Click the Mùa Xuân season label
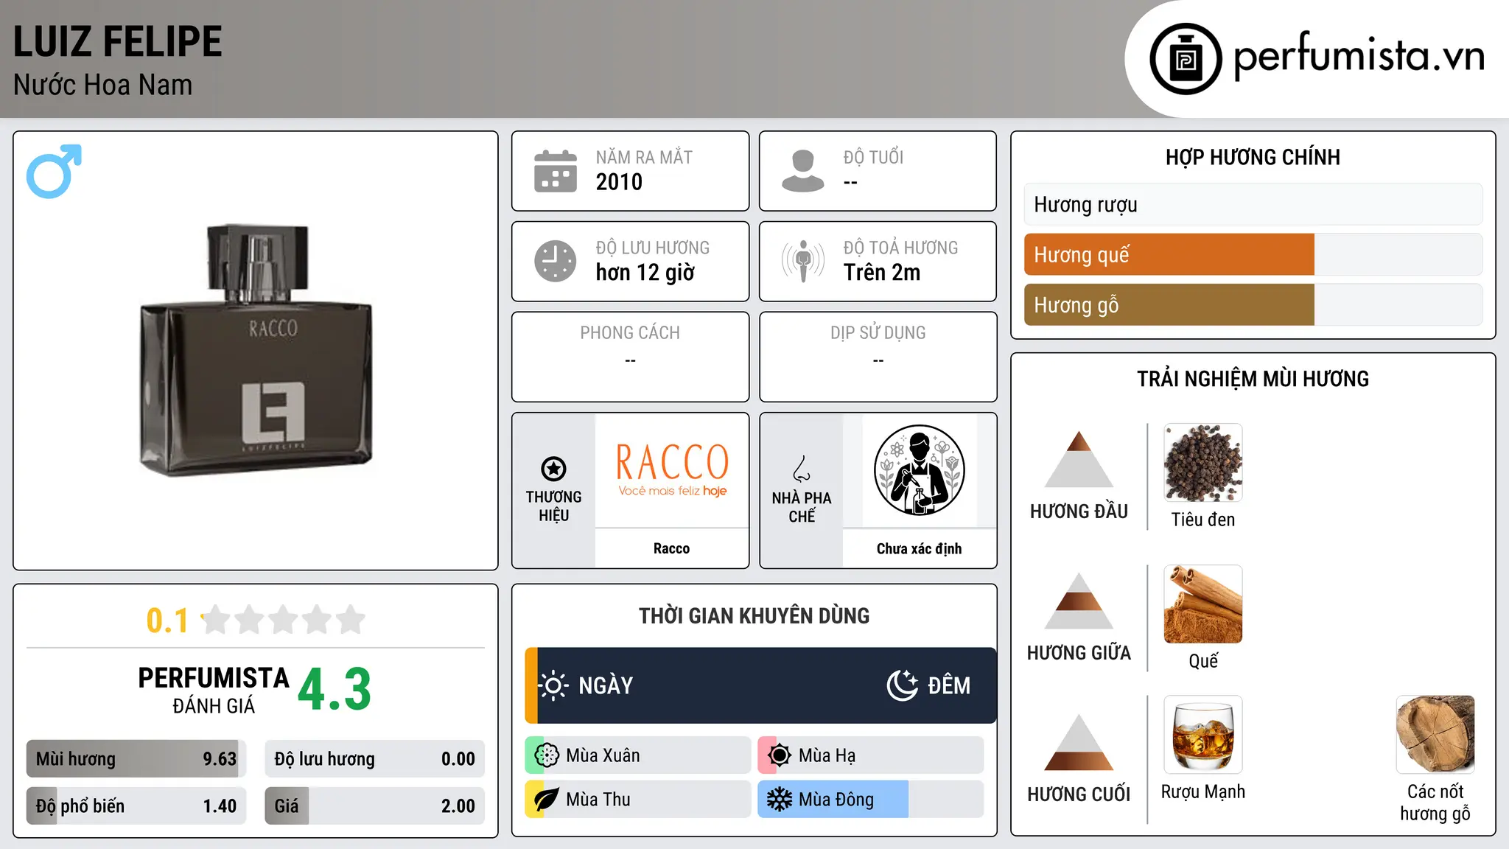This screenshot has width=1509, height=849. 603,756
